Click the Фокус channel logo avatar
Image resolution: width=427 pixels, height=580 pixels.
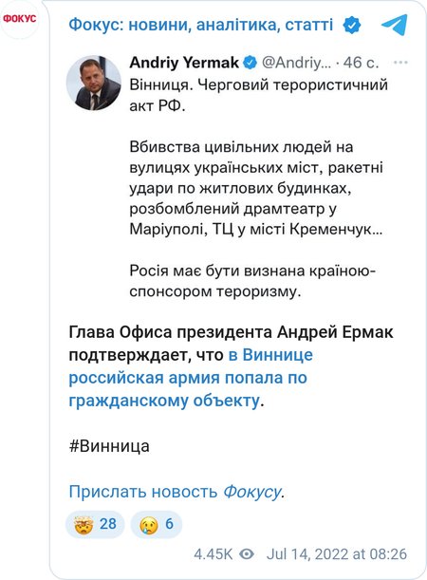(x=20, y=18)
